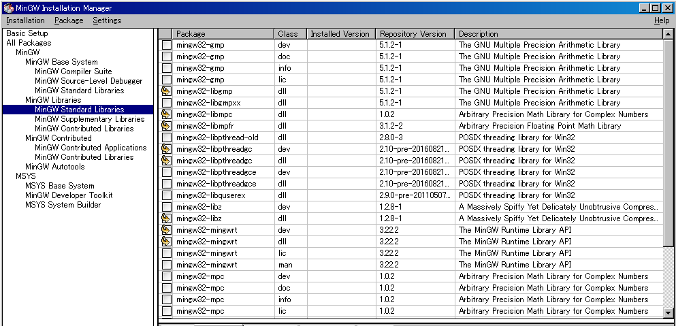Open the Installation menu
676x326 pixels.
click(25, 20)
